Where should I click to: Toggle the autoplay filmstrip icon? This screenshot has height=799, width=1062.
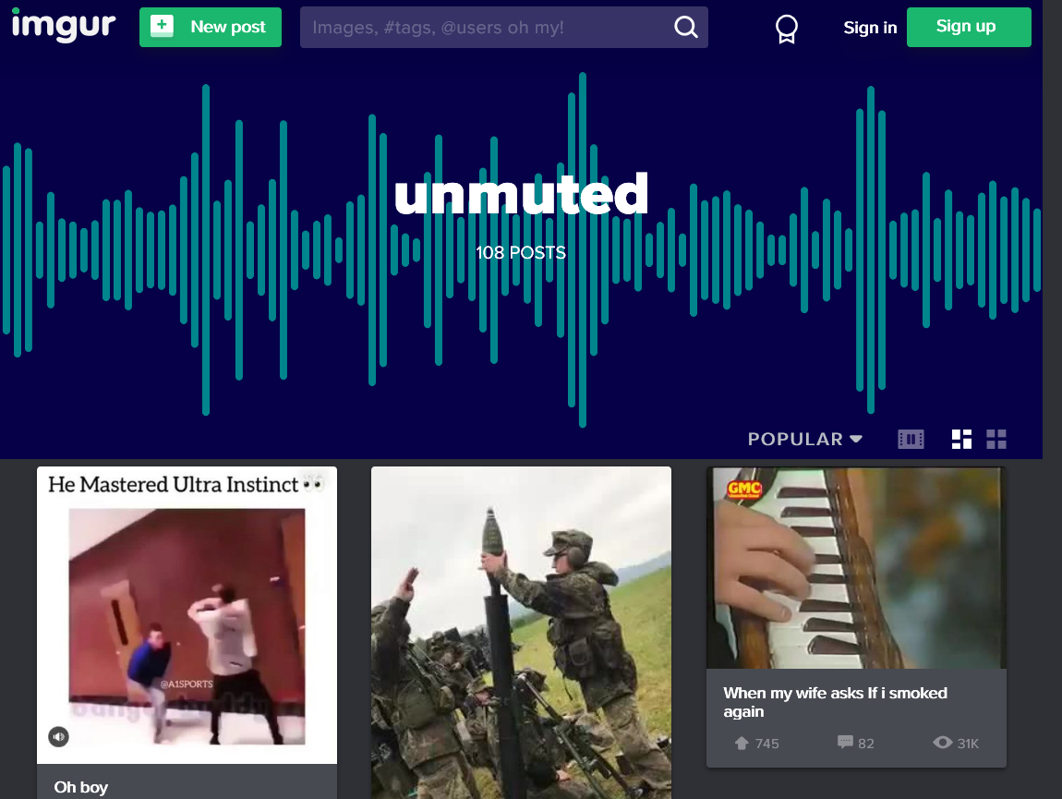[911, 439]
